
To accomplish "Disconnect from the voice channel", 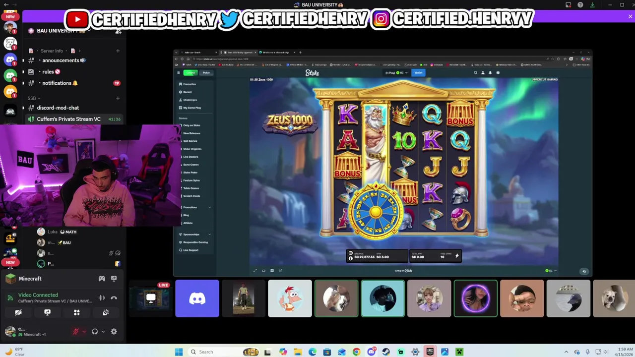I will pyautogui.click(x=114, y=298).
